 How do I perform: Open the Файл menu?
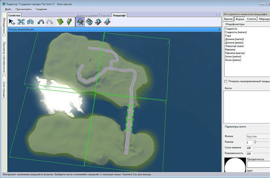coord(8,8)
